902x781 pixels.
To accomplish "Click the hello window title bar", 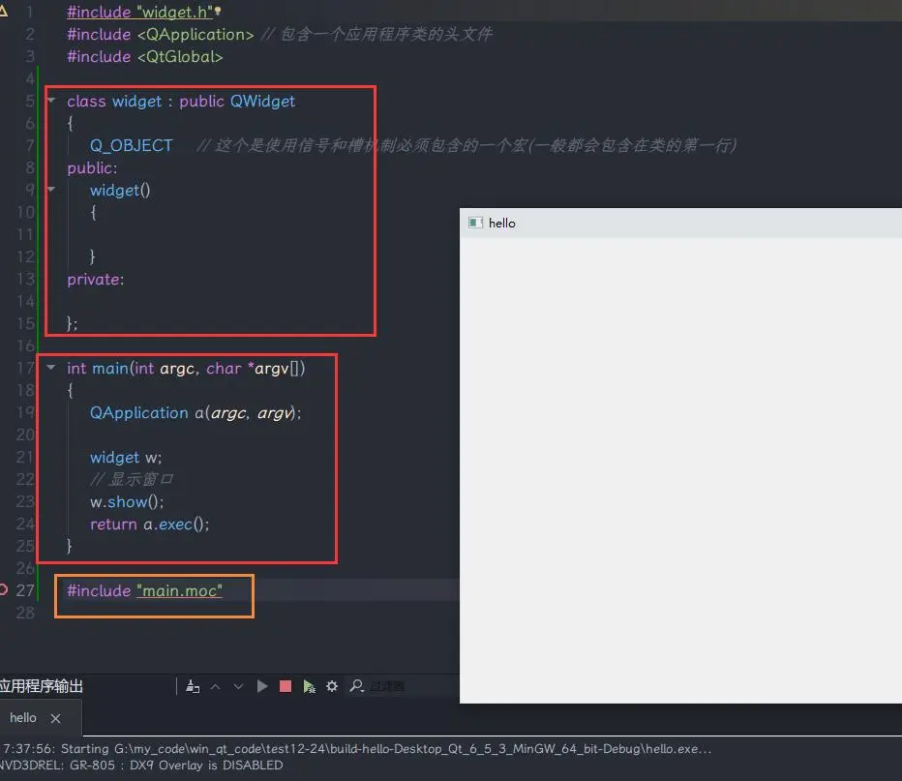I will point(677,223).
